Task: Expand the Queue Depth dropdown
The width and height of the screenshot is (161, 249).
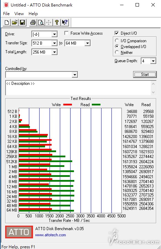Action: click(153, 61)
